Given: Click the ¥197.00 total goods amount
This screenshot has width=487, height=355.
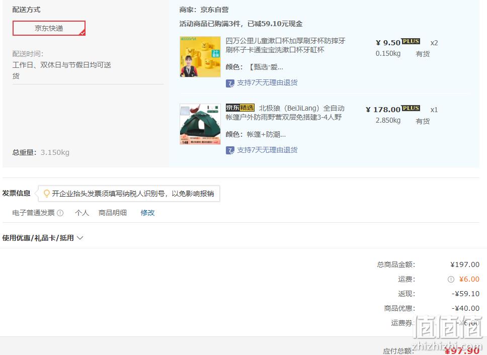Looking at the screenshot, I should (x=465, y=264).
